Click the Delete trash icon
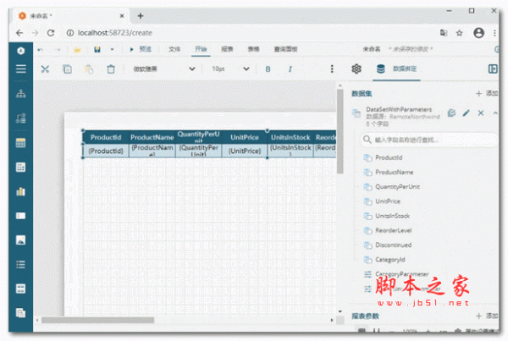 pyautogui.click(x=111, y=69)
